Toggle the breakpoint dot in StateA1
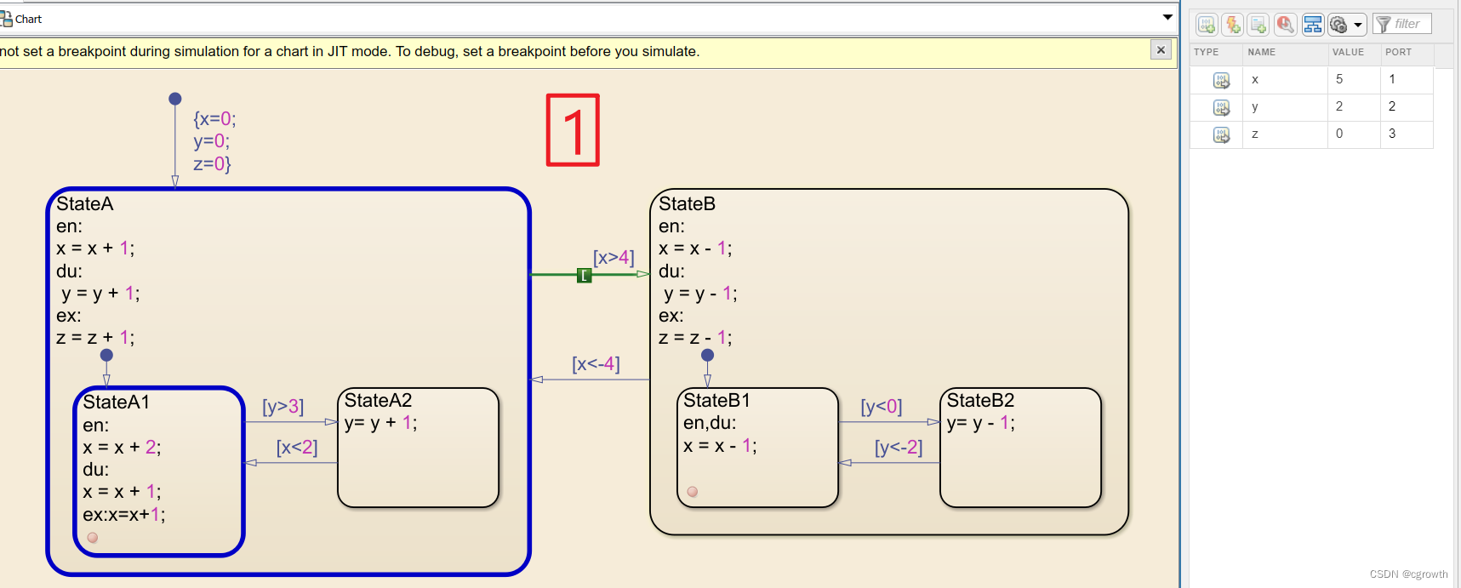The height and width of the screenshot is (588, 1461). pos(93,538)
